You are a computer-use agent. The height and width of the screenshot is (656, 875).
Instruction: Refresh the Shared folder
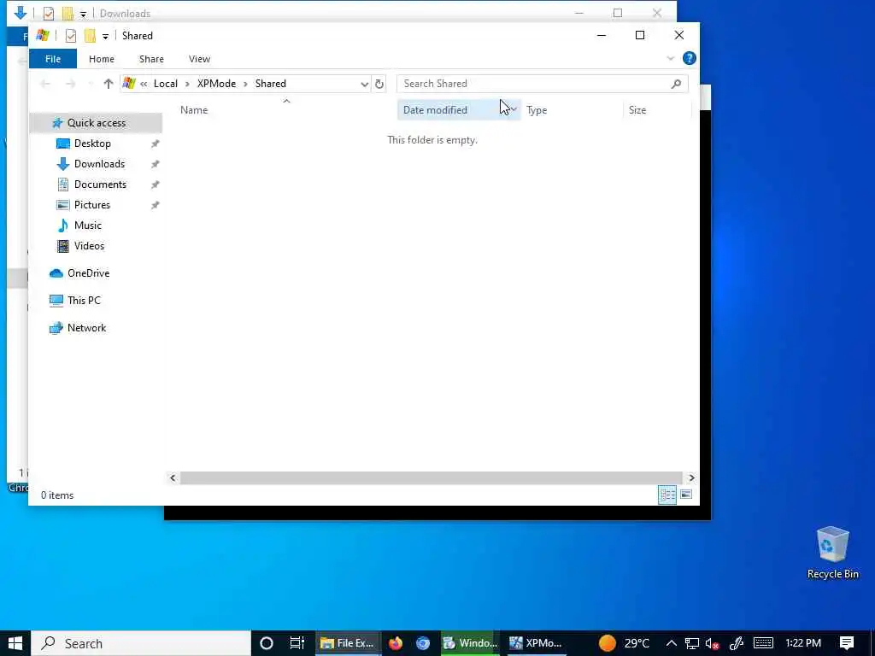(379, 84)
